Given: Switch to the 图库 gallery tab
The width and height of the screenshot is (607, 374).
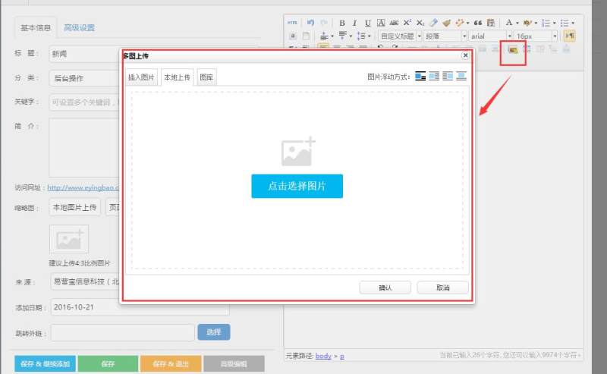Looking at the screenshot, I should tap(206, 77).
